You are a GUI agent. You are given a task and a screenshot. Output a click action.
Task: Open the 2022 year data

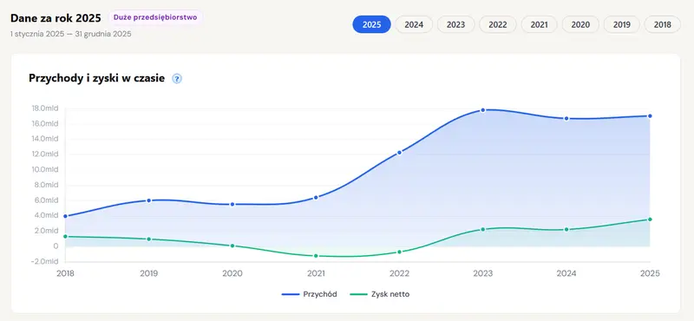click(497, 24)
